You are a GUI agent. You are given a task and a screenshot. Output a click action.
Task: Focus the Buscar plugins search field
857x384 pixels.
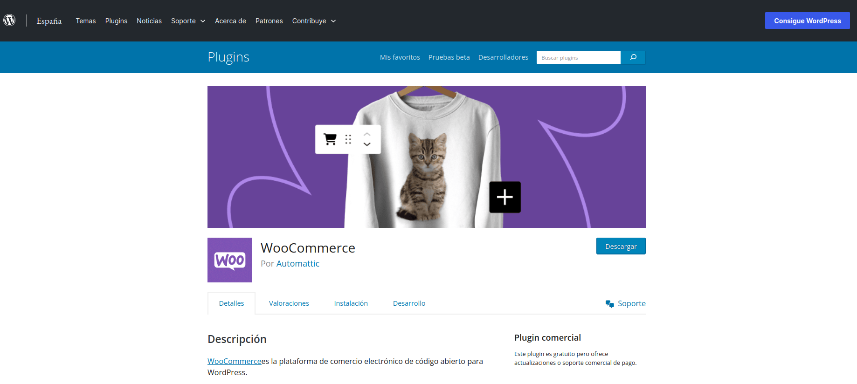coord(578,57)
